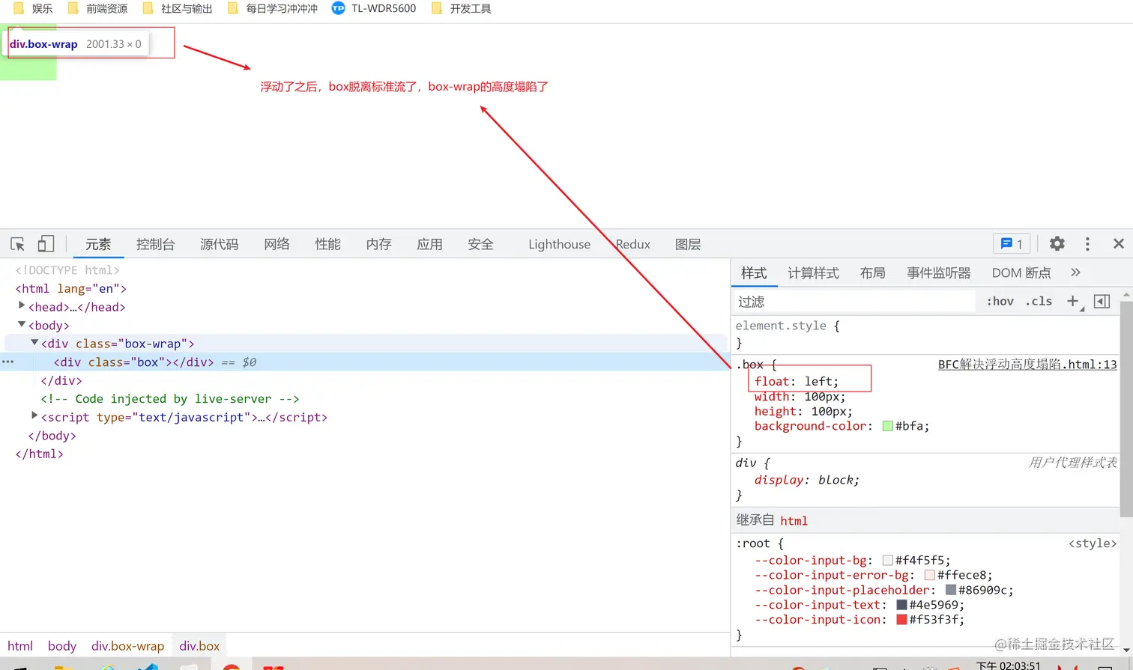Expand the script node in the DOM tree
The image size is (1133, 670).
[x=34, y=415]
